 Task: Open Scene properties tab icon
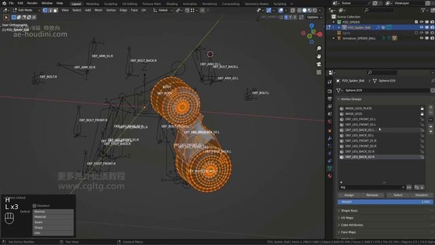[330, 114]
